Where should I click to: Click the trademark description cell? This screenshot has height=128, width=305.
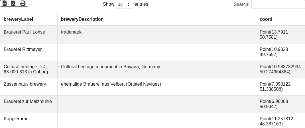pos(157,35)
